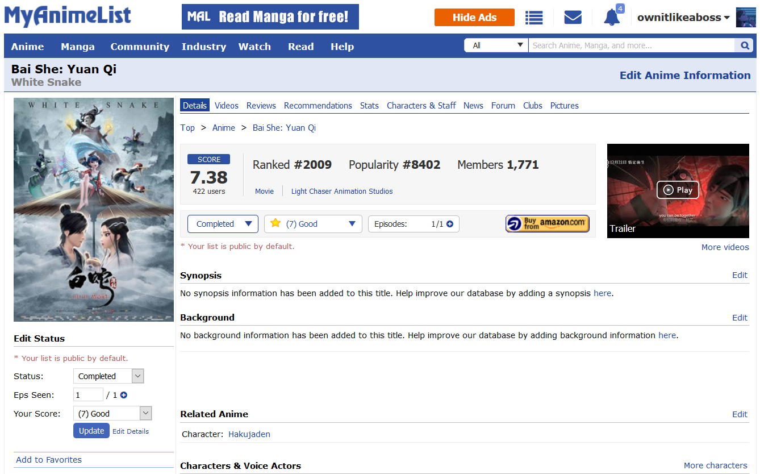This screenshot has height=474, width=760.
Task: Open the Watch navigation menu
Action: click(x=254, y=47)
